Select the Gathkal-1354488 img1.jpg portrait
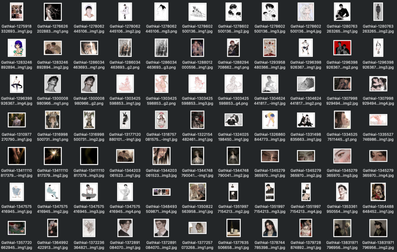The image size is (397, 252). point(378,192)
